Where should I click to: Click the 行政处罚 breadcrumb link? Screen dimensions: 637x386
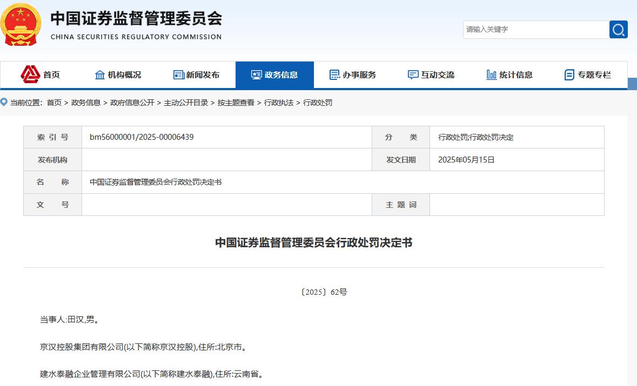(x=318, y=103)
